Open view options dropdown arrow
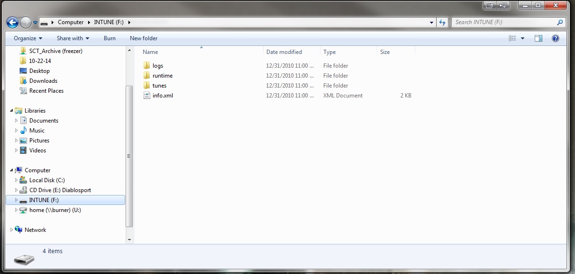The height and width of the screenshot is (274, 575). tap(522, 38)
